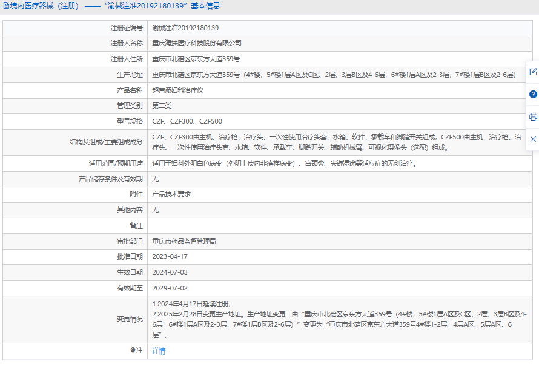Click the edit/feedback icon in the side toolbar

click(x=533, y=72)
